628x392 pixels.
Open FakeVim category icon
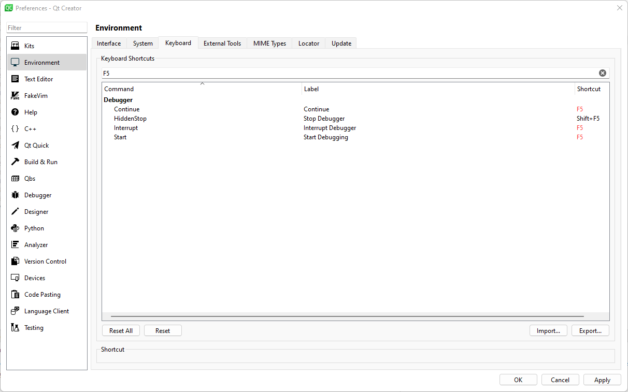(x=15, y=96)
